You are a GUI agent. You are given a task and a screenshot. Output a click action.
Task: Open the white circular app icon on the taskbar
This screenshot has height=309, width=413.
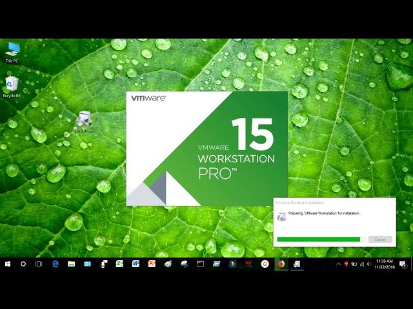click(265, 264)
